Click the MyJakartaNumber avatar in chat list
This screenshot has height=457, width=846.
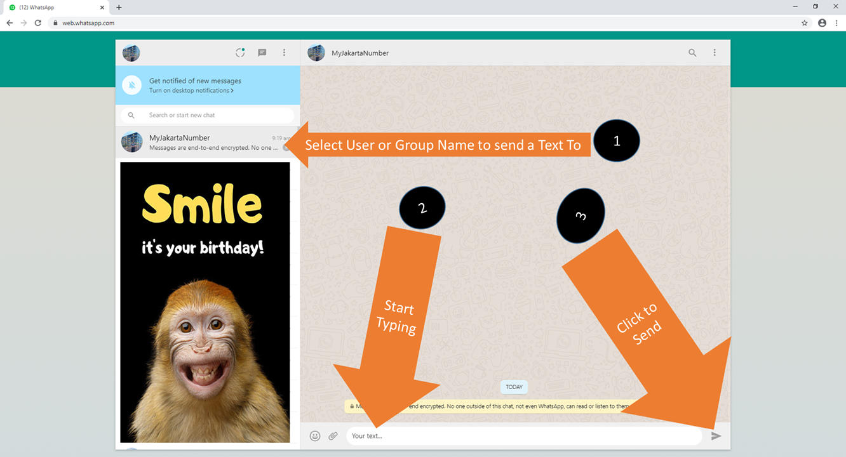132,142
